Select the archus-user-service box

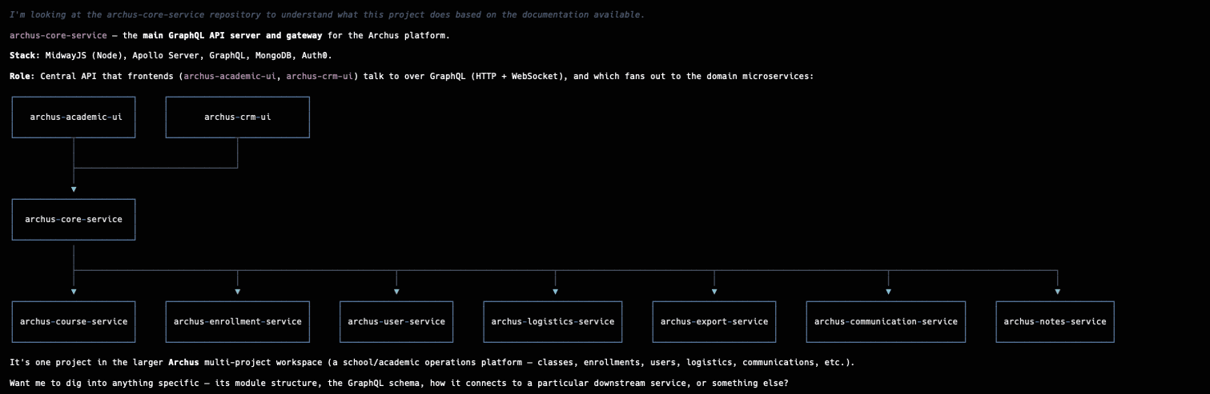click(x=396, y=322)
